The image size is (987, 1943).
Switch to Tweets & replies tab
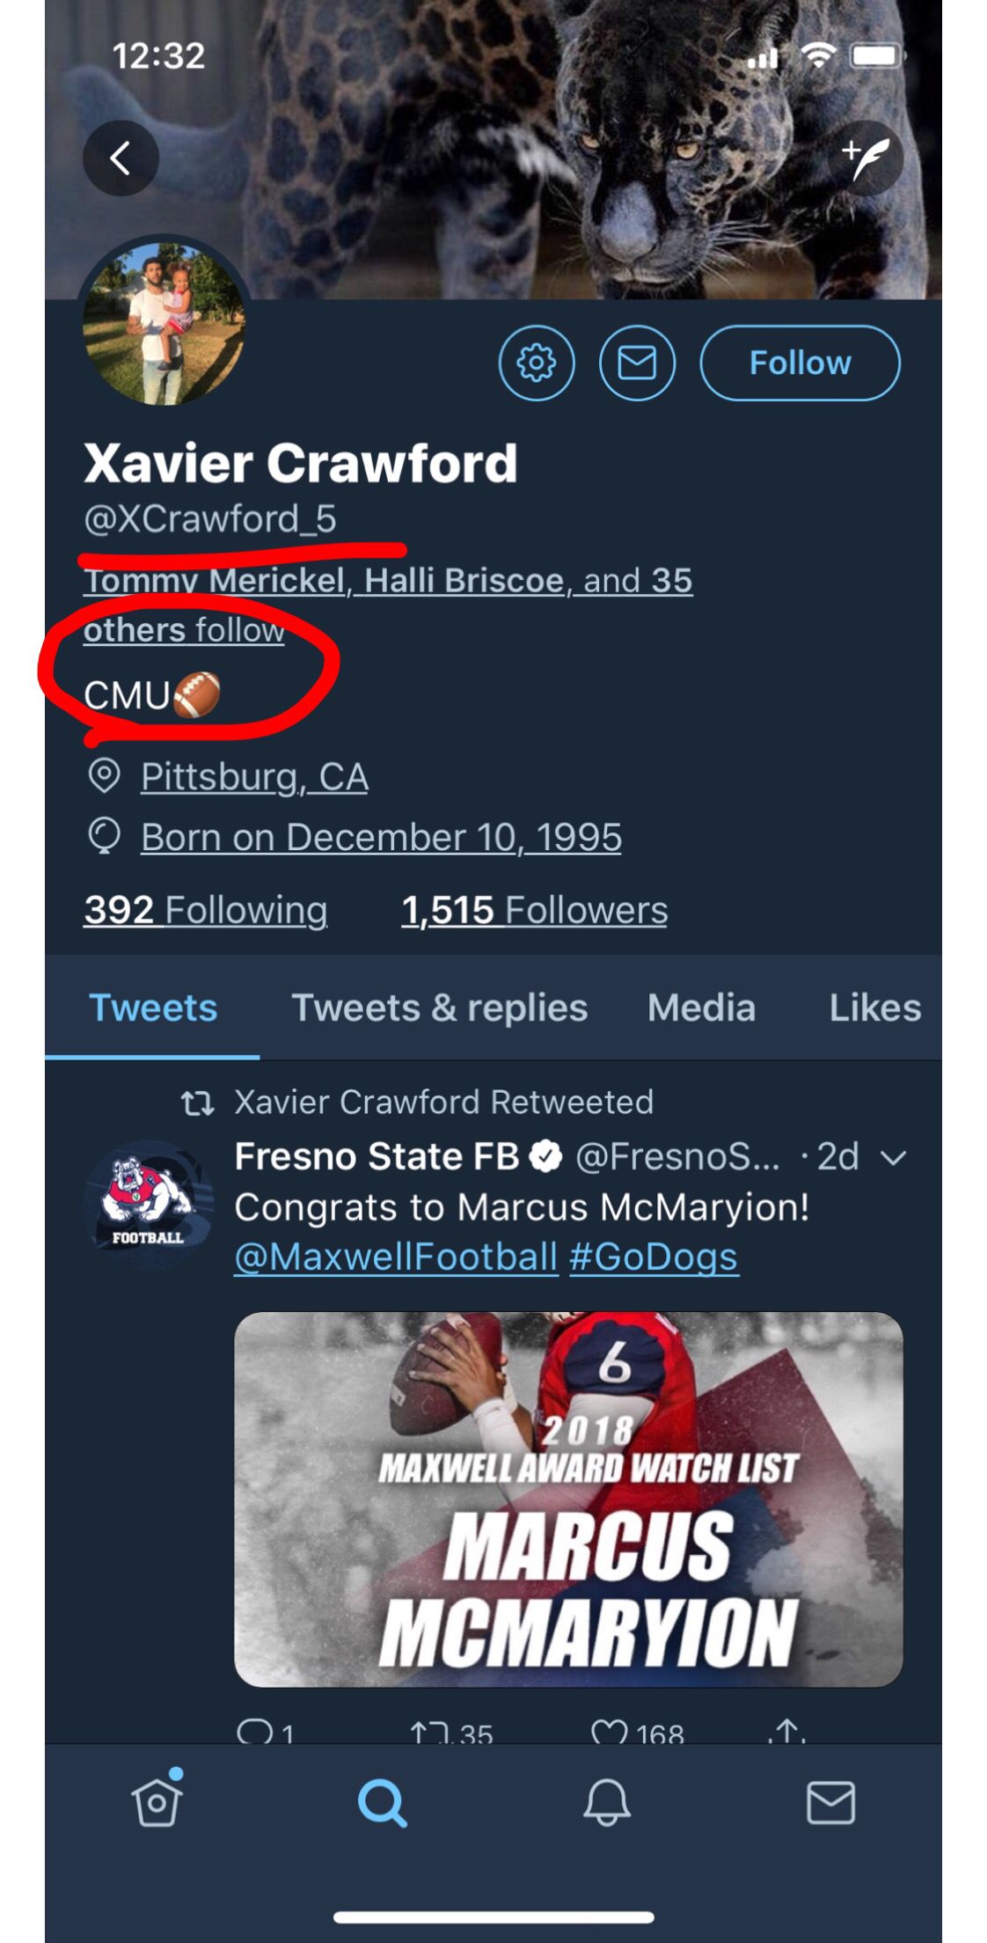[439, 1008]
